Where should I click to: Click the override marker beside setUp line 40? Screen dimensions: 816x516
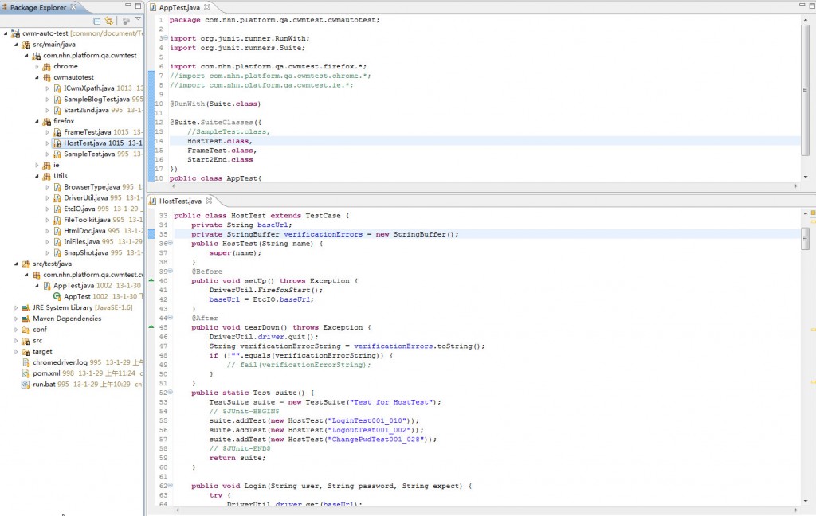pos(151,280)
